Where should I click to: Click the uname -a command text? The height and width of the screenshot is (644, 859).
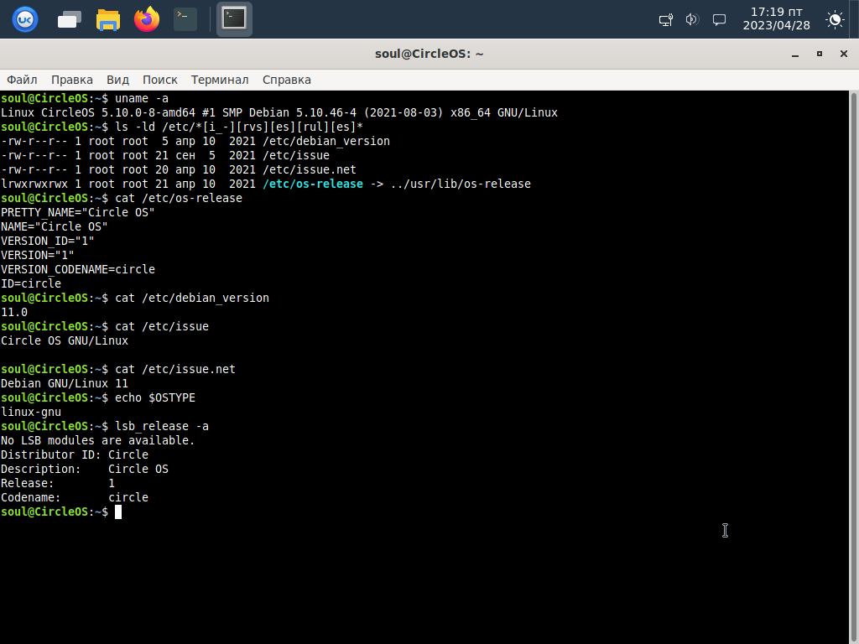click(x=142, y=99)
